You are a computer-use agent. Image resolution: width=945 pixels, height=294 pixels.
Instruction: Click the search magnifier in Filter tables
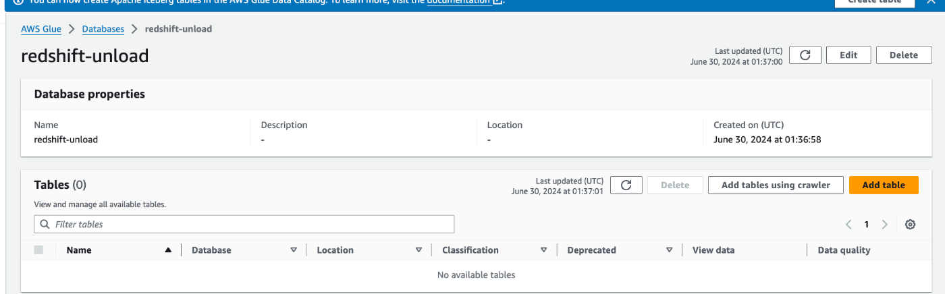pos(45,224)
